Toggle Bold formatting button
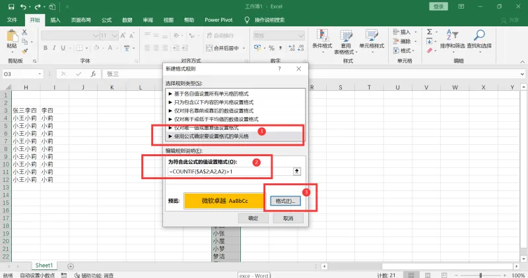528x278 pixels. click(46, 48)
